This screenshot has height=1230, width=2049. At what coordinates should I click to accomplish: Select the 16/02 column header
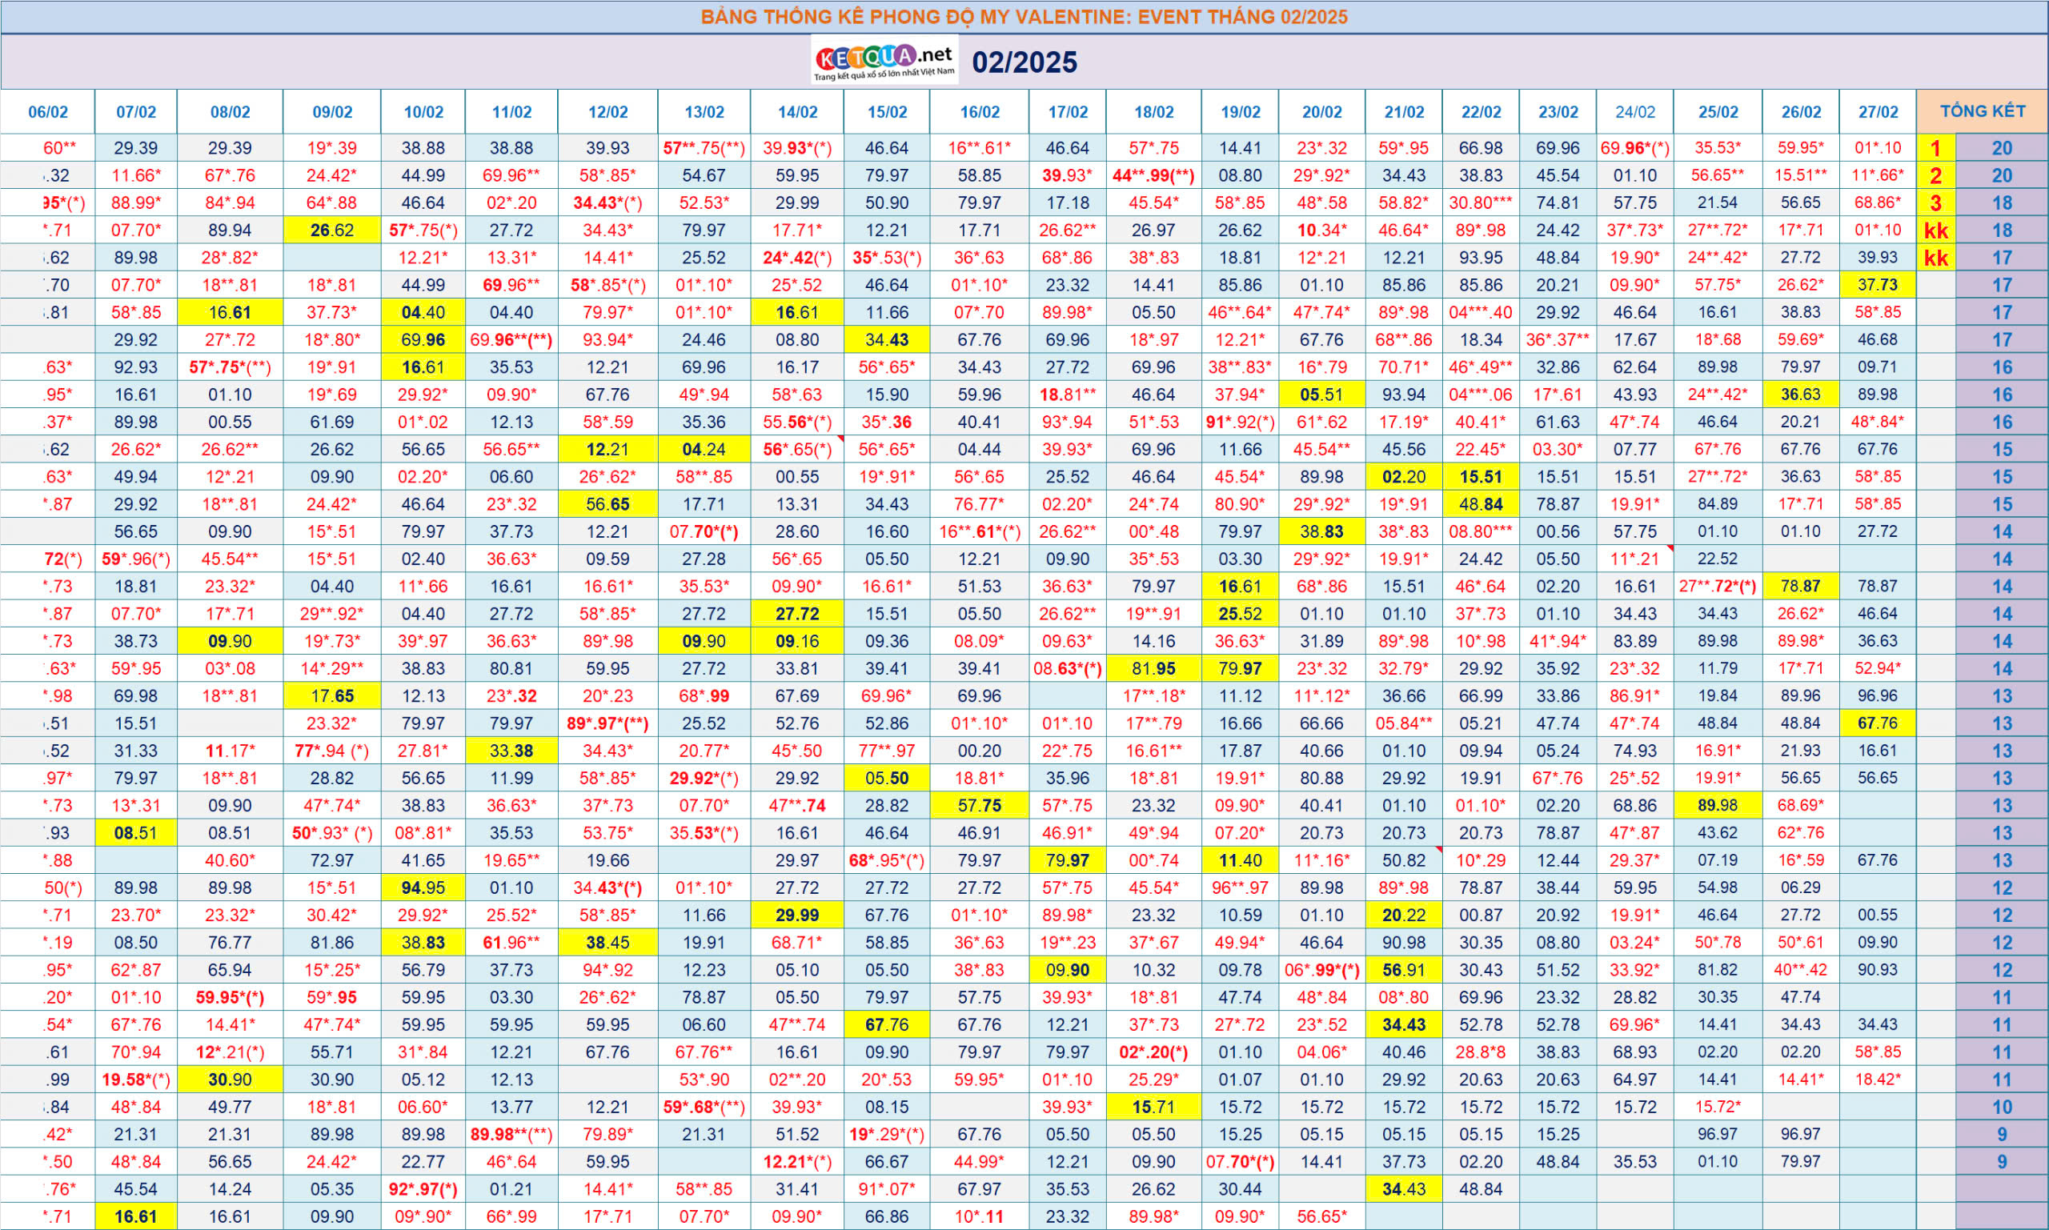(980, 112)
